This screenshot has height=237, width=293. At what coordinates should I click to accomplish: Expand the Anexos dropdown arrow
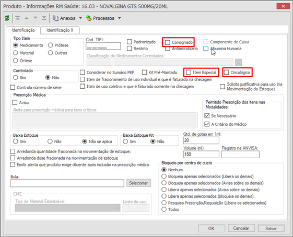coord(80,18)
